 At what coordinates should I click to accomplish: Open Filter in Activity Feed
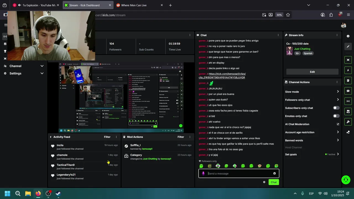pyautogui.click(x=107, y=137)
